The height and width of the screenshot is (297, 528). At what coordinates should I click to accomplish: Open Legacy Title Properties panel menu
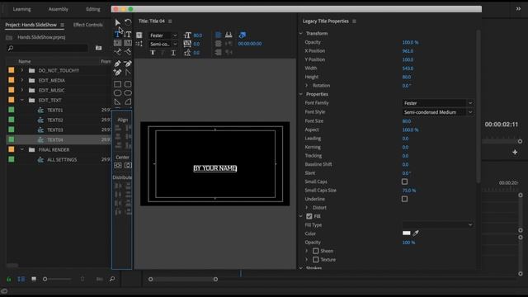point(354,21)
